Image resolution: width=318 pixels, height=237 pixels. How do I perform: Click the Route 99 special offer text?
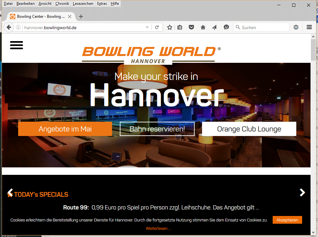(x=161, y=208)
